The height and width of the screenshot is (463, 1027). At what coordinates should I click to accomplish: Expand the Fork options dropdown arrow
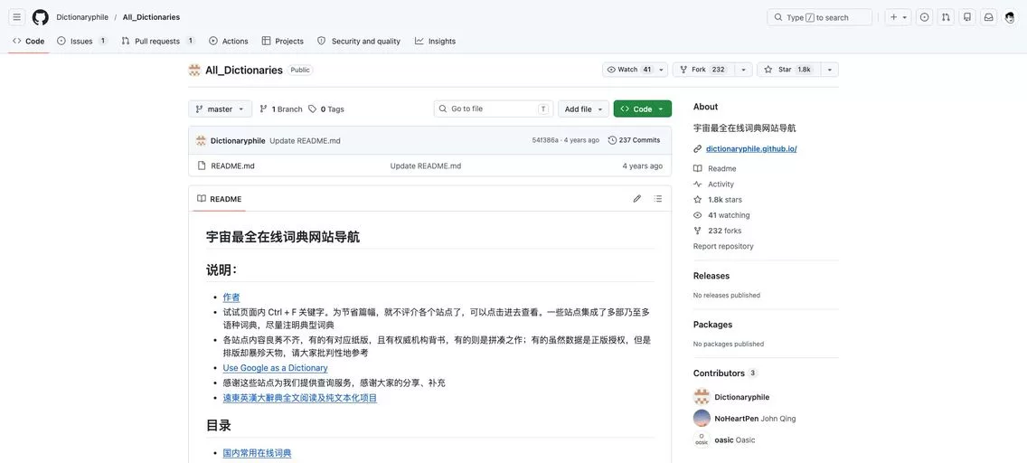(x=743, y=70)
